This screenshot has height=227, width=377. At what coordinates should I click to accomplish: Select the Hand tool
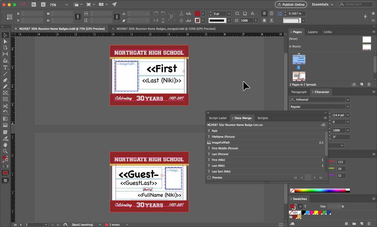[5, 145]
